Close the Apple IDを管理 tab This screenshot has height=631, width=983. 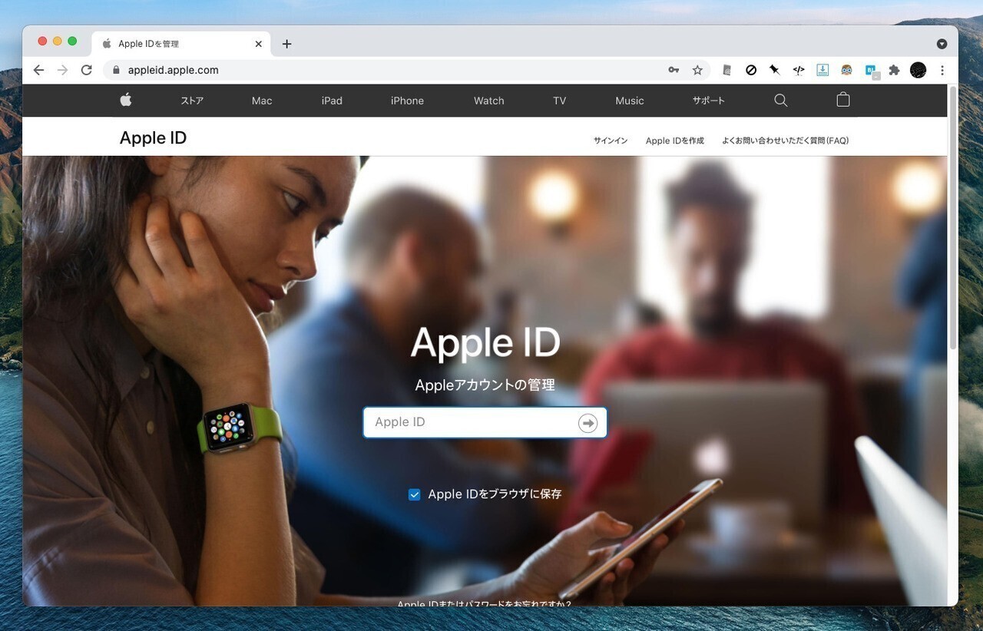(259, 44)
